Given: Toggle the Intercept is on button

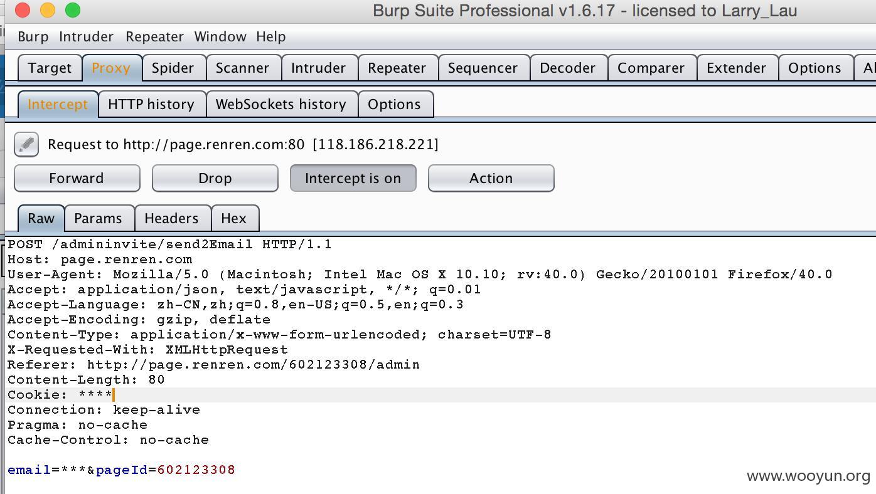Looking at the screenshot, I should pos(353,178).
